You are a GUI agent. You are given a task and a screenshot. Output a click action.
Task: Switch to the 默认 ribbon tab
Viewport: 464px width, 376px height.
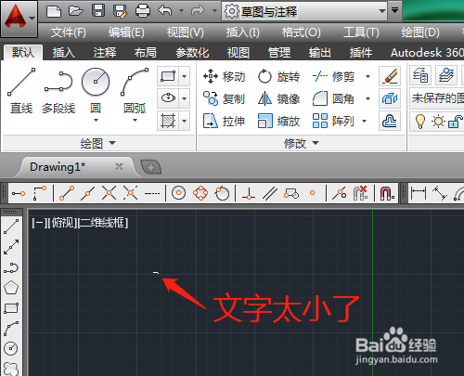coord(23,52)
